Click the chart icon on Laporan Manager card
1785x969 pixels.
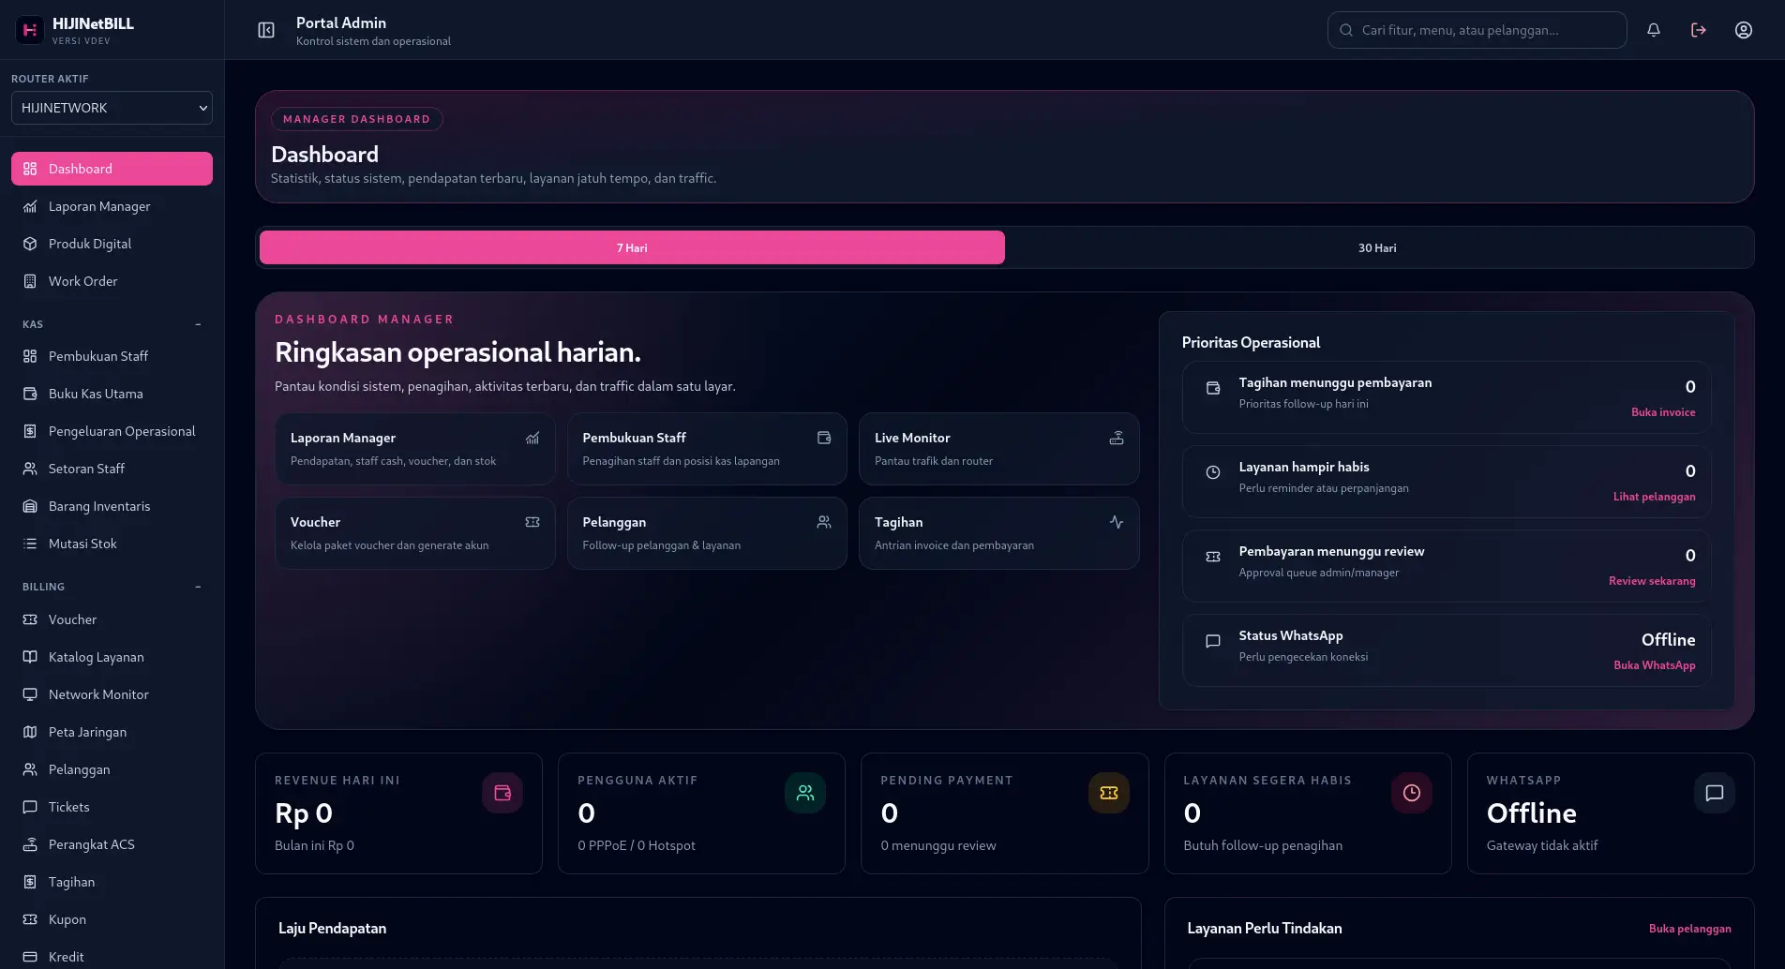point(532,438)
